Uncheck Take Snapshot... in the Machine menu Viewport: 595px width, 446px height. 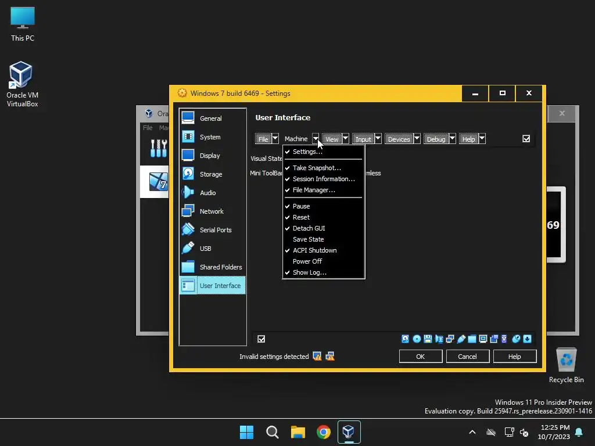323,168
